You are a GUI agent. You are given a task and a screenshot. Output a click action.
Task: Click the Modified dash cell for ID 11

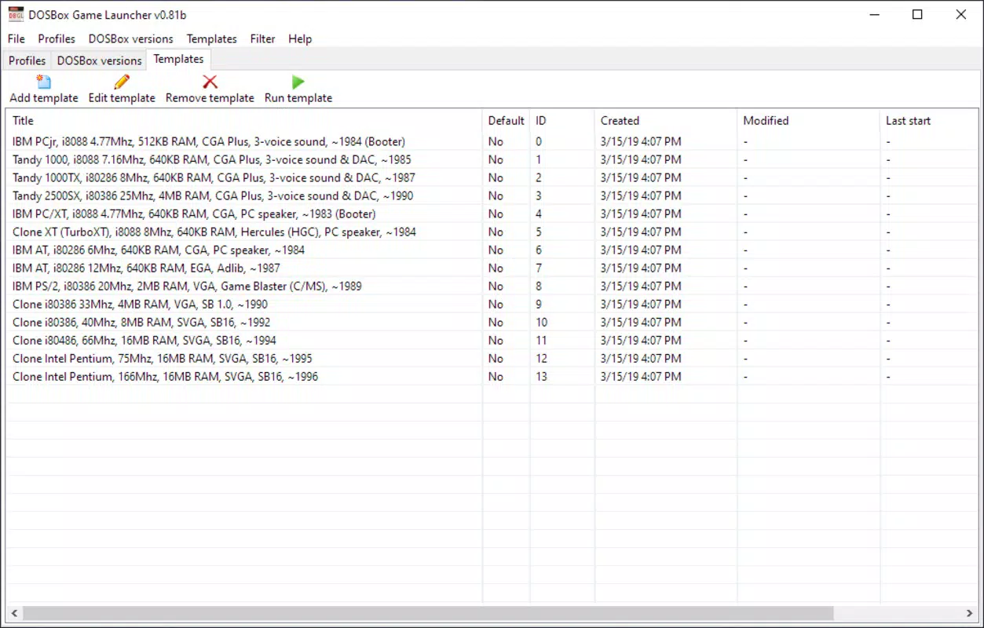[746, 340]
